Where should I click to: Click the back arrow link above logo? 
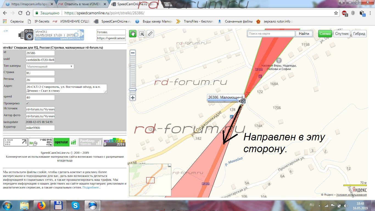(x=5, y=31)
